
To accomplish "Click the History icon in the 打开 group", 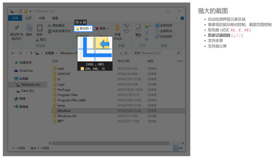I will [147, 39].
